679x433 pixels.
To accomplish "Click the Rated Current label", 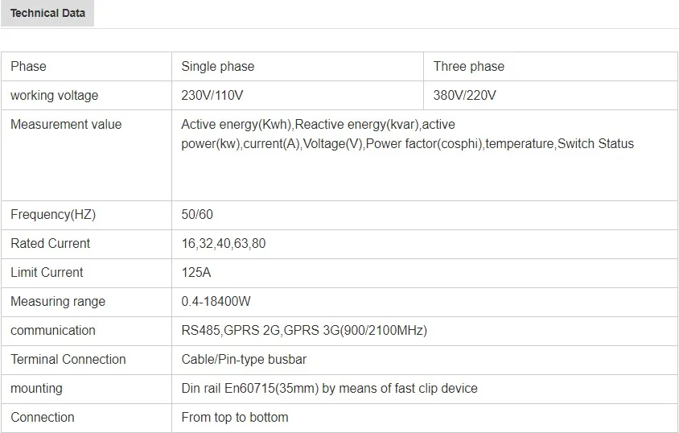I will click(x=50, y=244).
